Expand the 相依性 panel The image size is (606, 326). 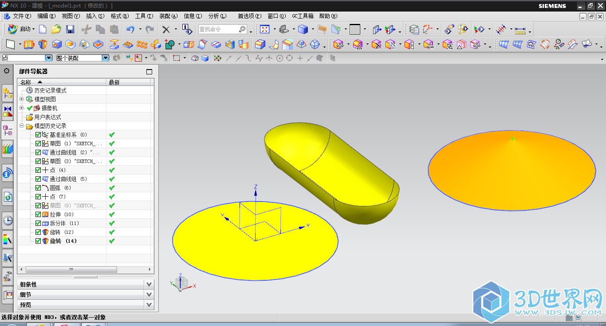click(x=149, y=284)
